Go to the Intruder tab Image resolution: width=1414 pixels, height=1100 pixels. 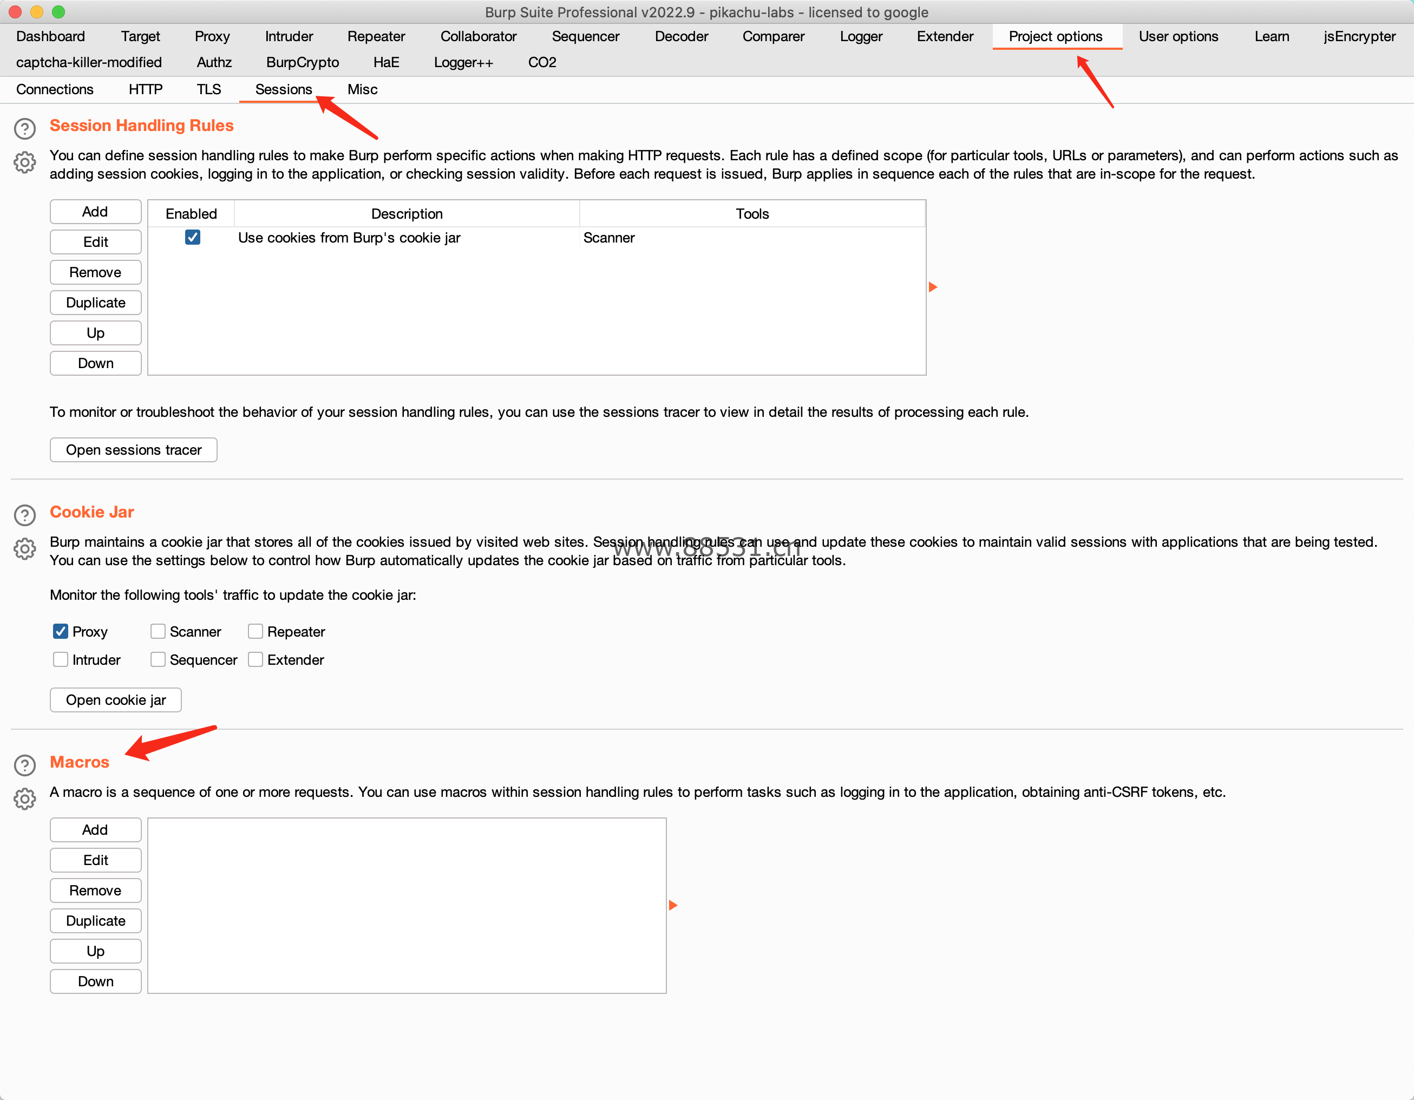(289, 36)
